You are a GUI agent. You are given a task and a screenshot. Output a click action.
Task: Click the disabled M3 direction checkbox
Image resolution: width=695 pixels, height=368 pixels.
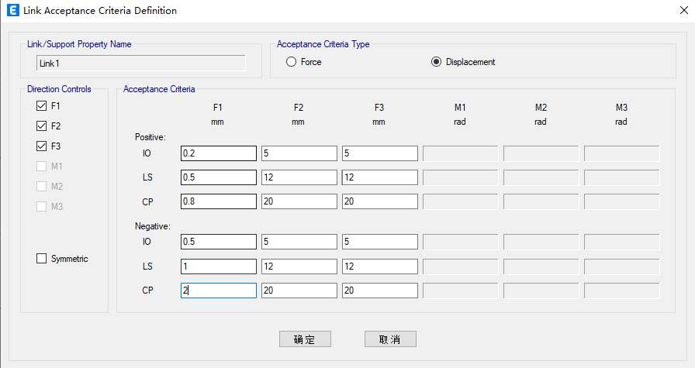[x=42, y=206]
